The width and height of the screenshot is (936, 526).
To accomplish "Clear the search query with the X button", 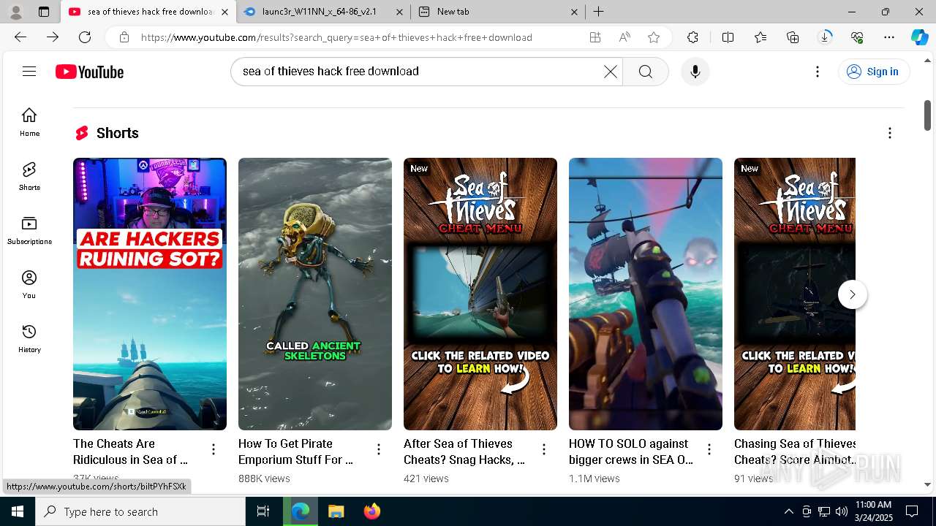I will tap(611, 72).
